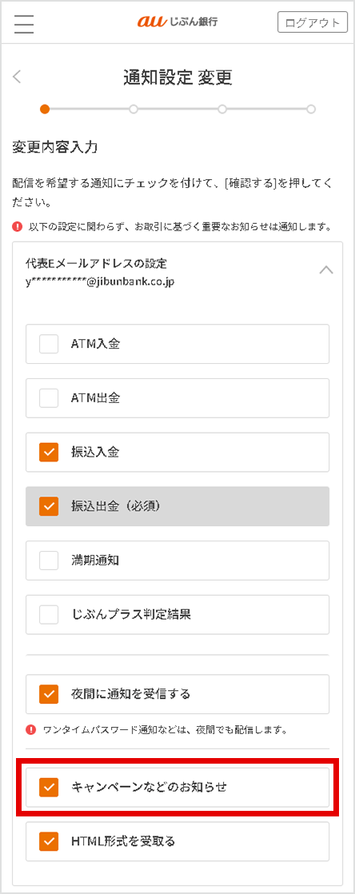Click the red warning icon near 以下の設定に関わらず
This screenshot has width=355, height=894.
coord(17,227)
